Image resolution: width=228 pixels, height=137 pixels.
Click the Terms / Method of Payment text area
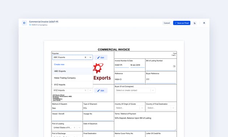click(x=145, y=123)
